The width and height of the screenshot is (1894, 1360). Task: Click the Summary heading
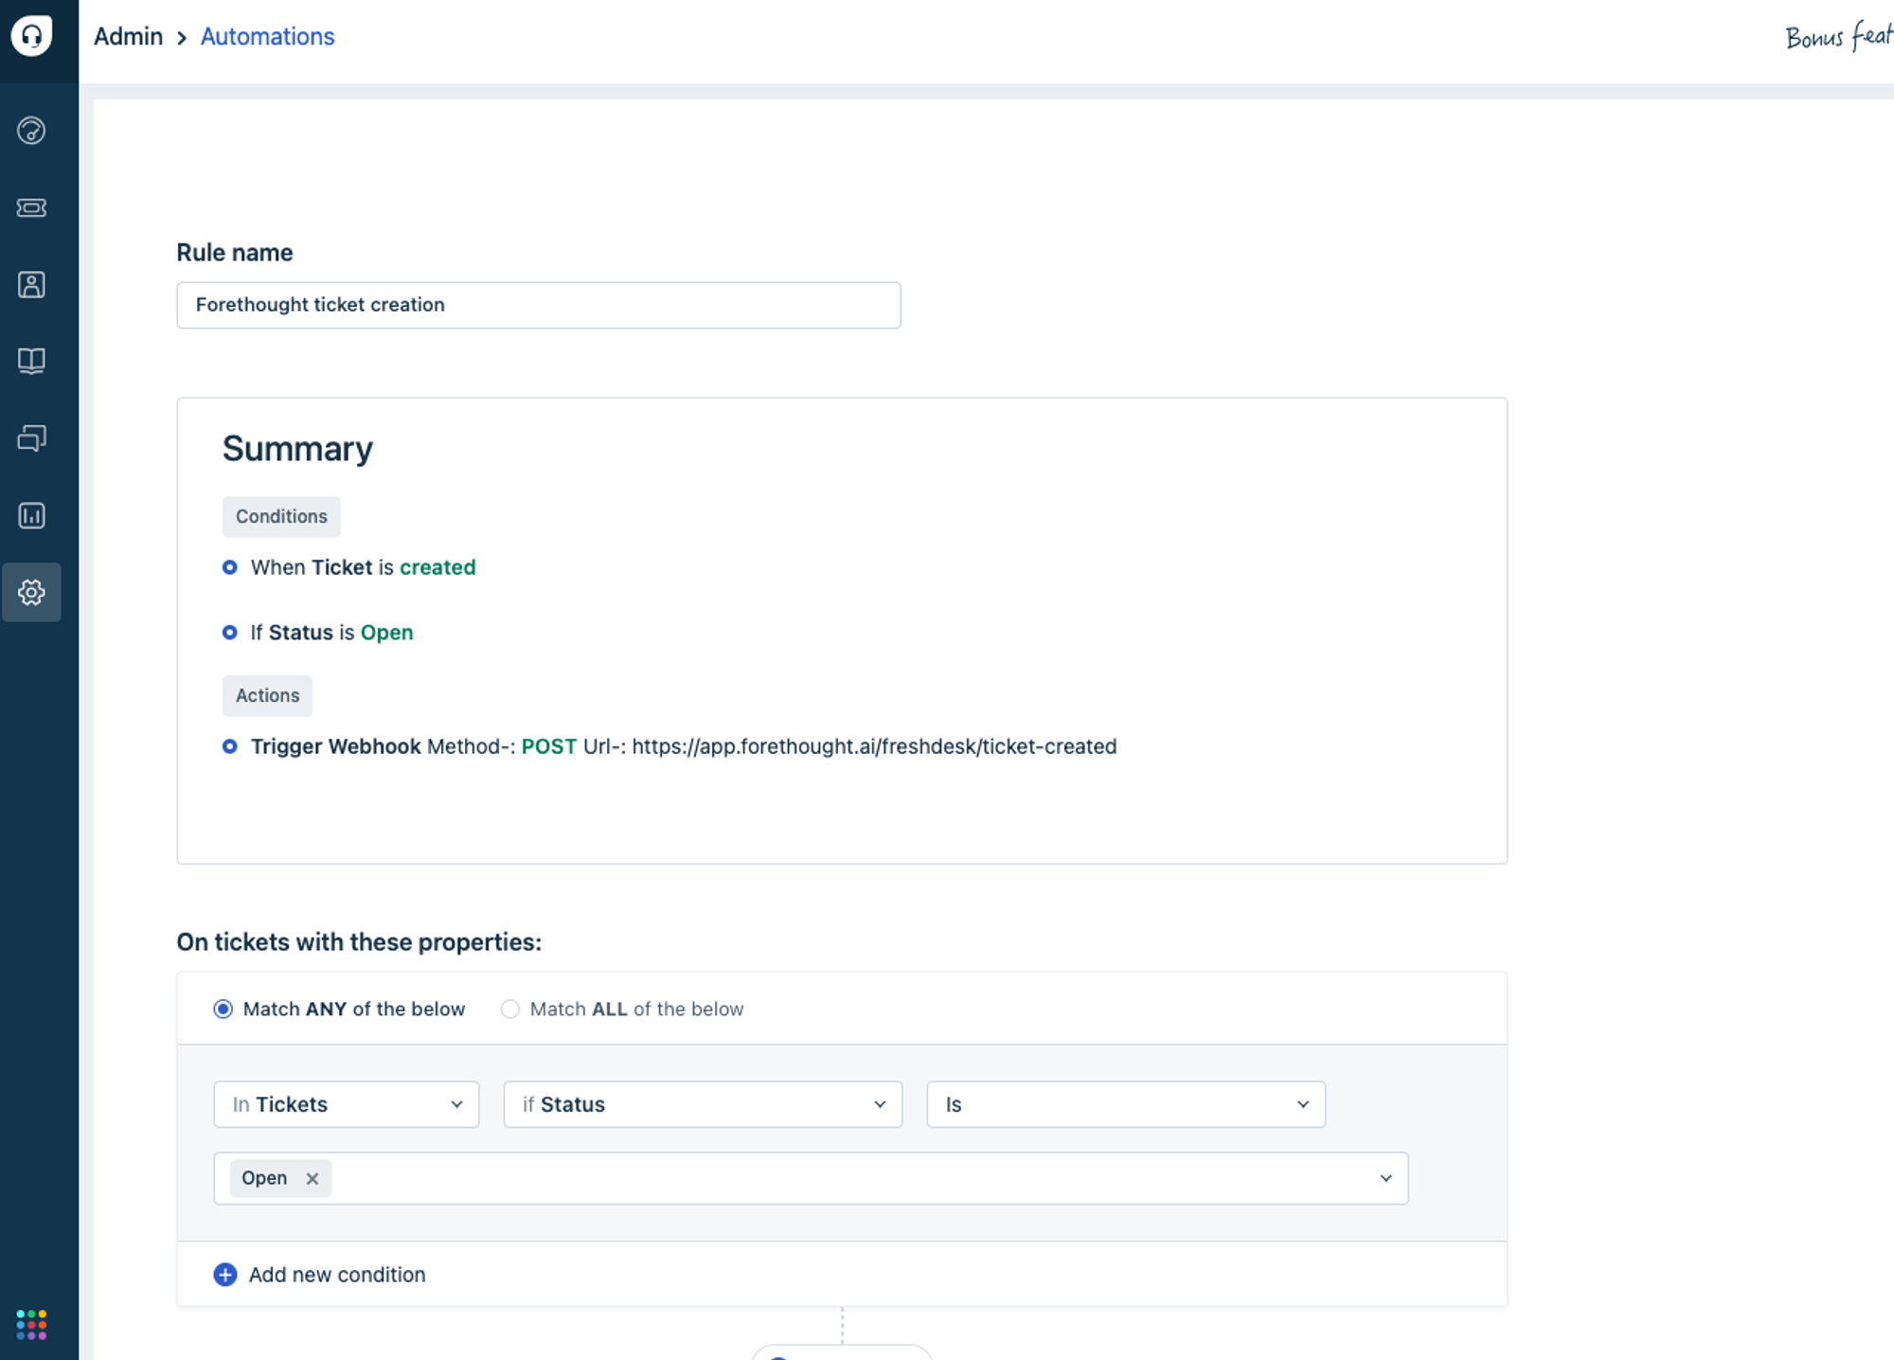tap(297, 449)
